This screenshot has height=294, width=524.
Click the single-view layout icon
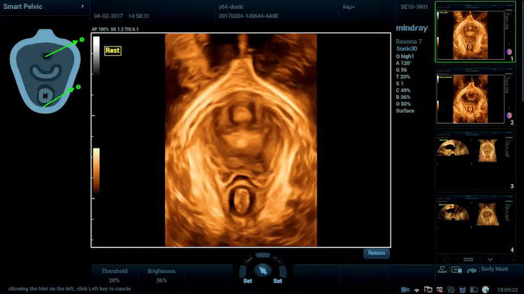[447, 259]
